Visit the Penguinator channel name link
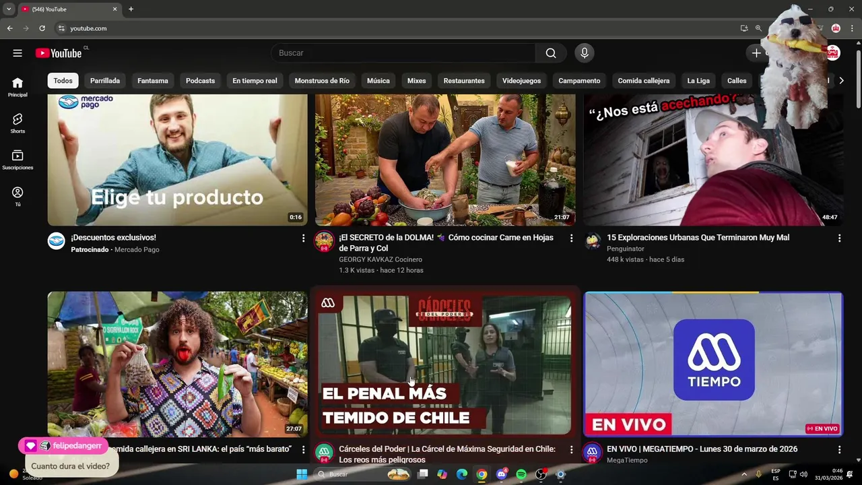 point(626,249)
